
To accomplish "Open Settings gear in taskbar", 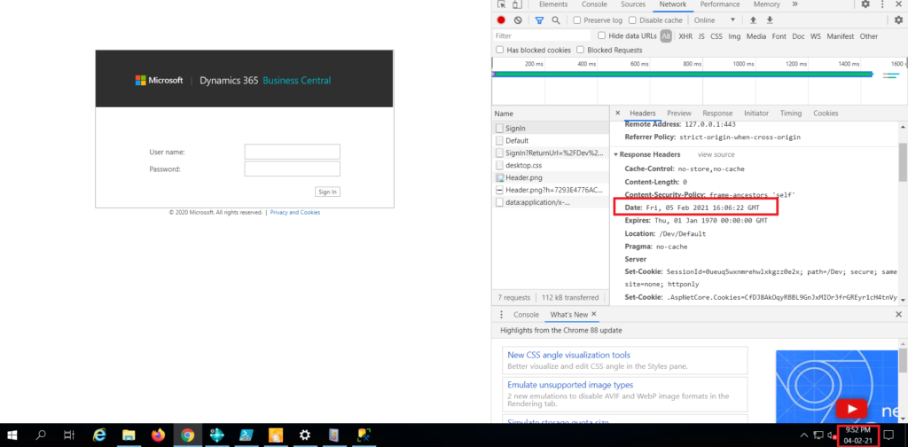I will pyautogui.click(x=305, y=435).
